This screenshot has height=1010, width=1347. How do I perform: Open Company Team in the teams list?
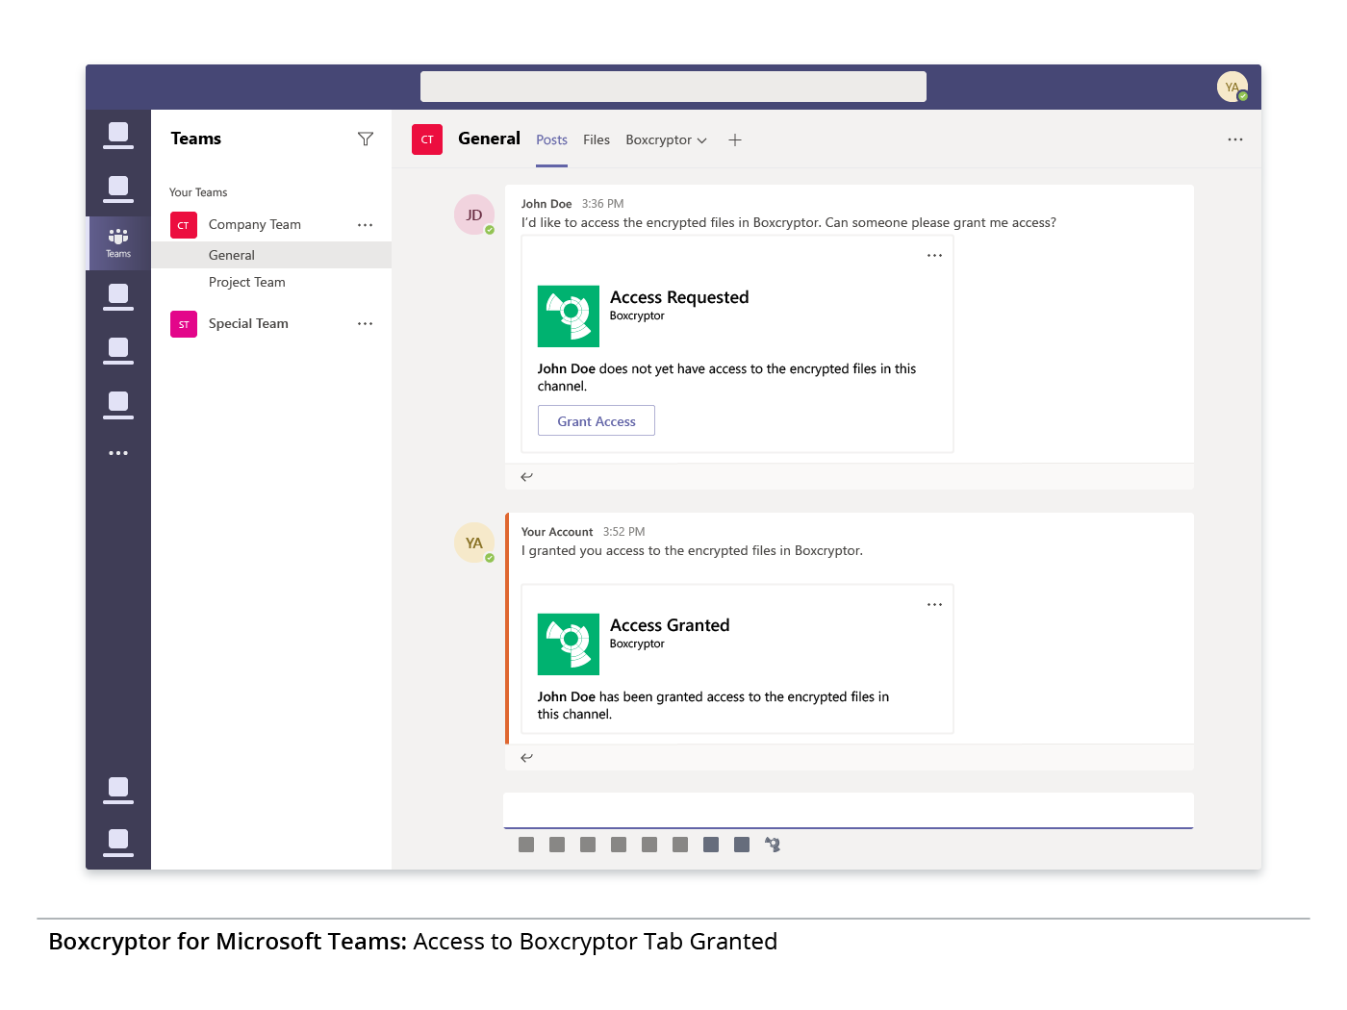click(255, 225)
